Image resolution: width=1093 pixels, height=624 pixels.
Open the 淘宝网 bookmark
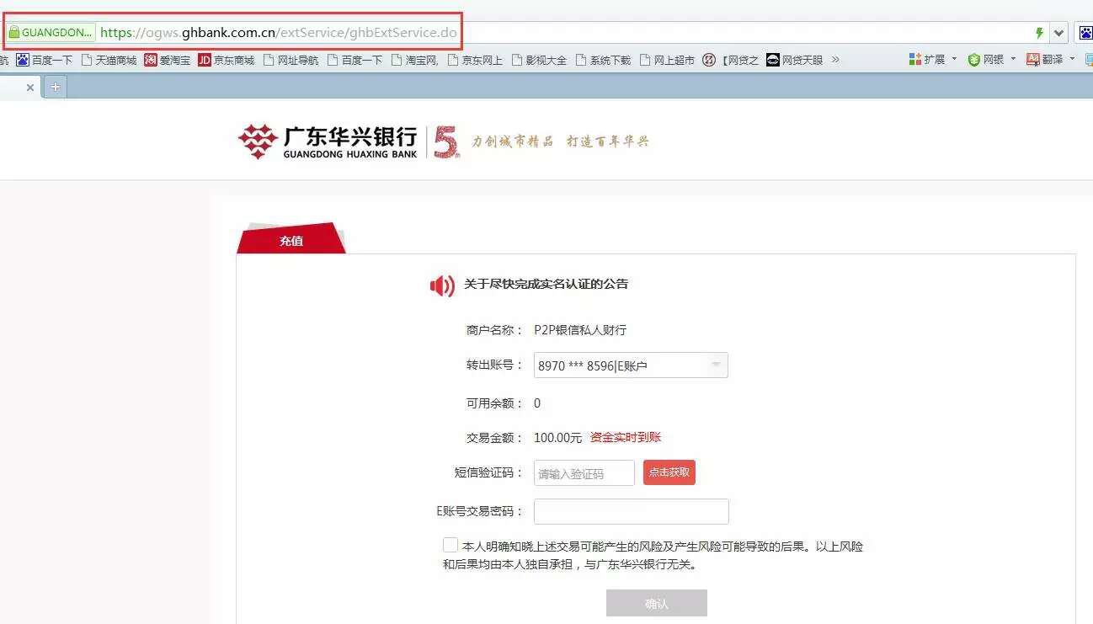pyautogui.click(x=414, y=60)
